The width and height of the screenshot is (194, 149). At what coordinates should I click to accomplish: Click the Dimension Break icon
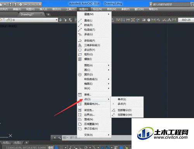tap(138, 20)
